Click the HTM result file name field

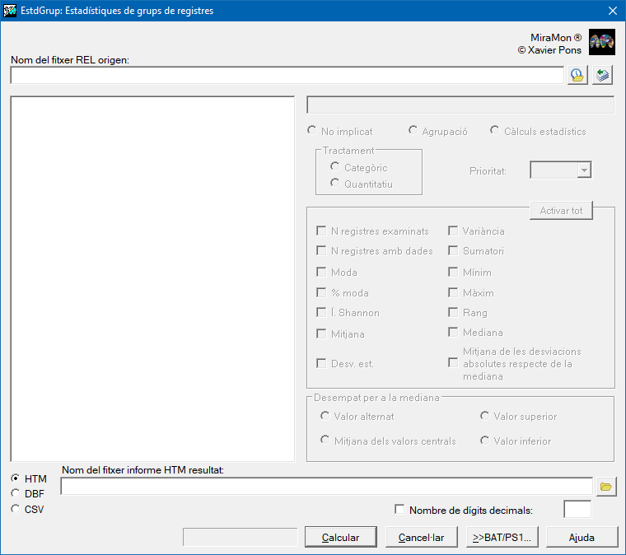pyautogui.click(x=326, y=487)
